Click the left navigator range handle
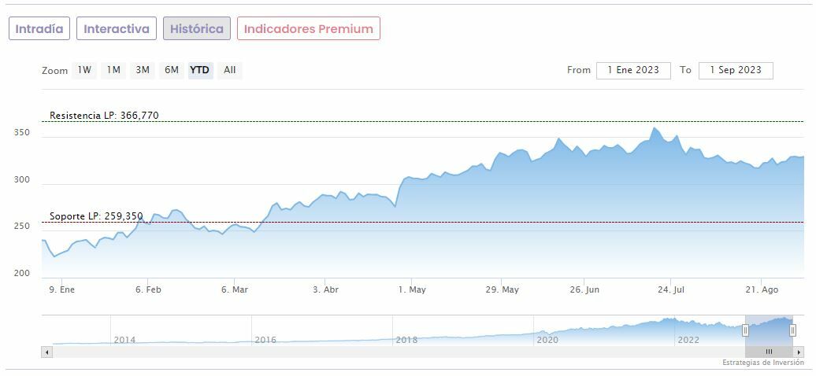Screen dimensions: 816x376 (x=745, y=330)
